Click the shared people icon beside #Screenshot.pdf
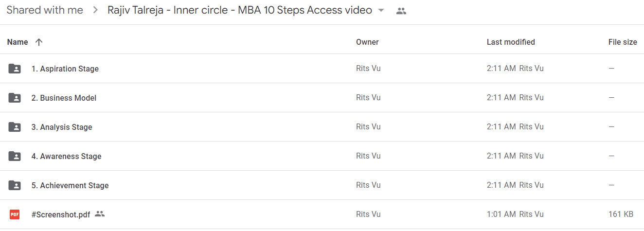The image size is (644, 231). 100,213
